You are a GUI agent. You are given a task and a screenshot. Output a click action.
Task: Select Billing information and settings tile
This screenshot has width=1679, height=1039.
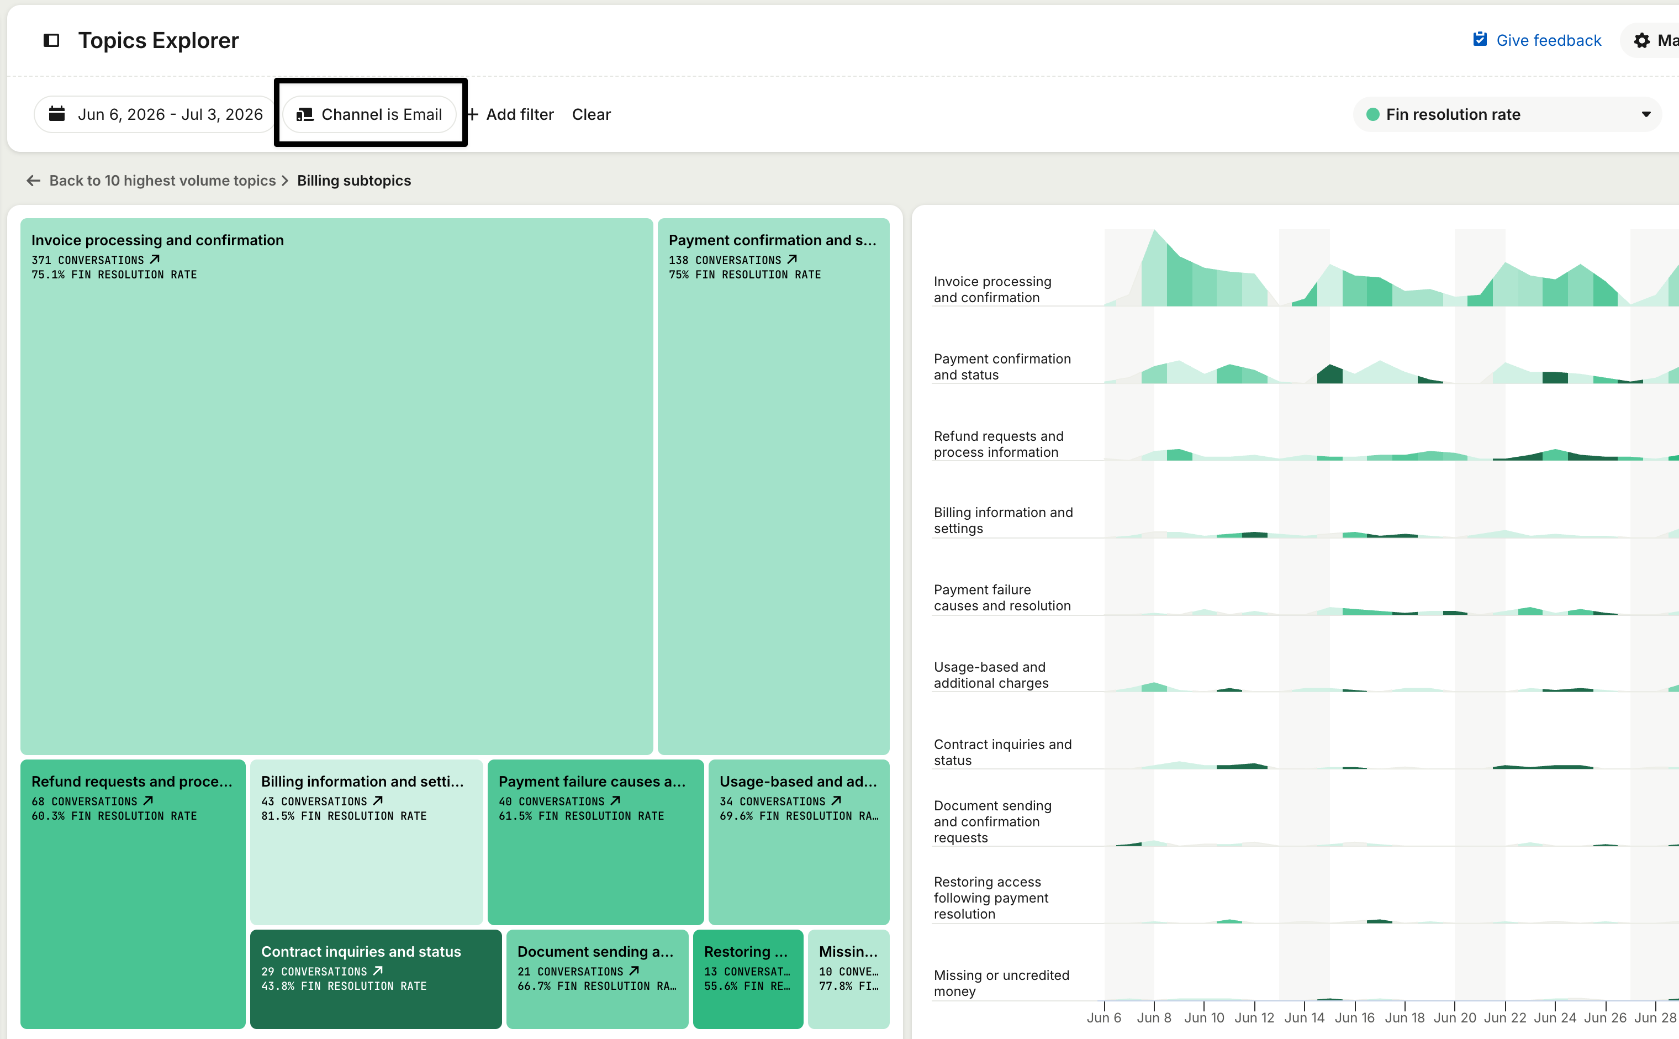366,842
